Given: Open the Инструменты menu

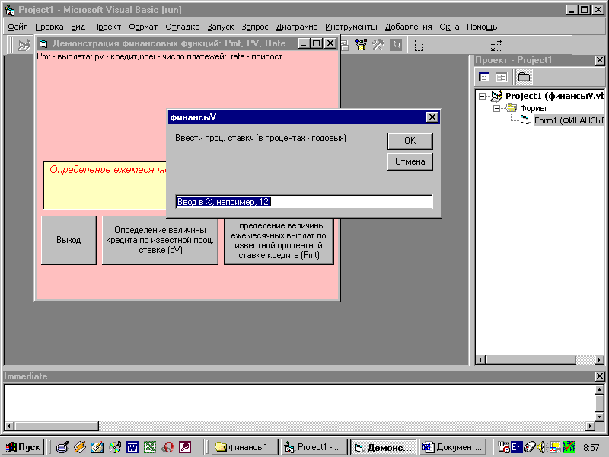Looking at the screenshot, I should pos(351,27).
